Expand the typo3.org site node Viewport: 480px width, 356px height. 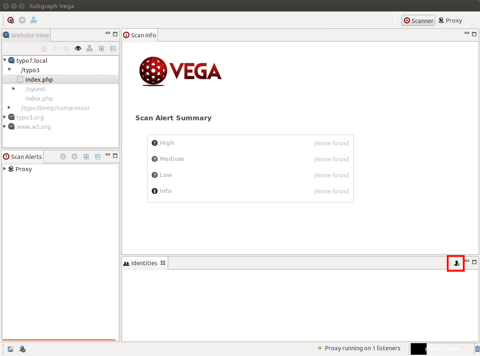(5, 117)
